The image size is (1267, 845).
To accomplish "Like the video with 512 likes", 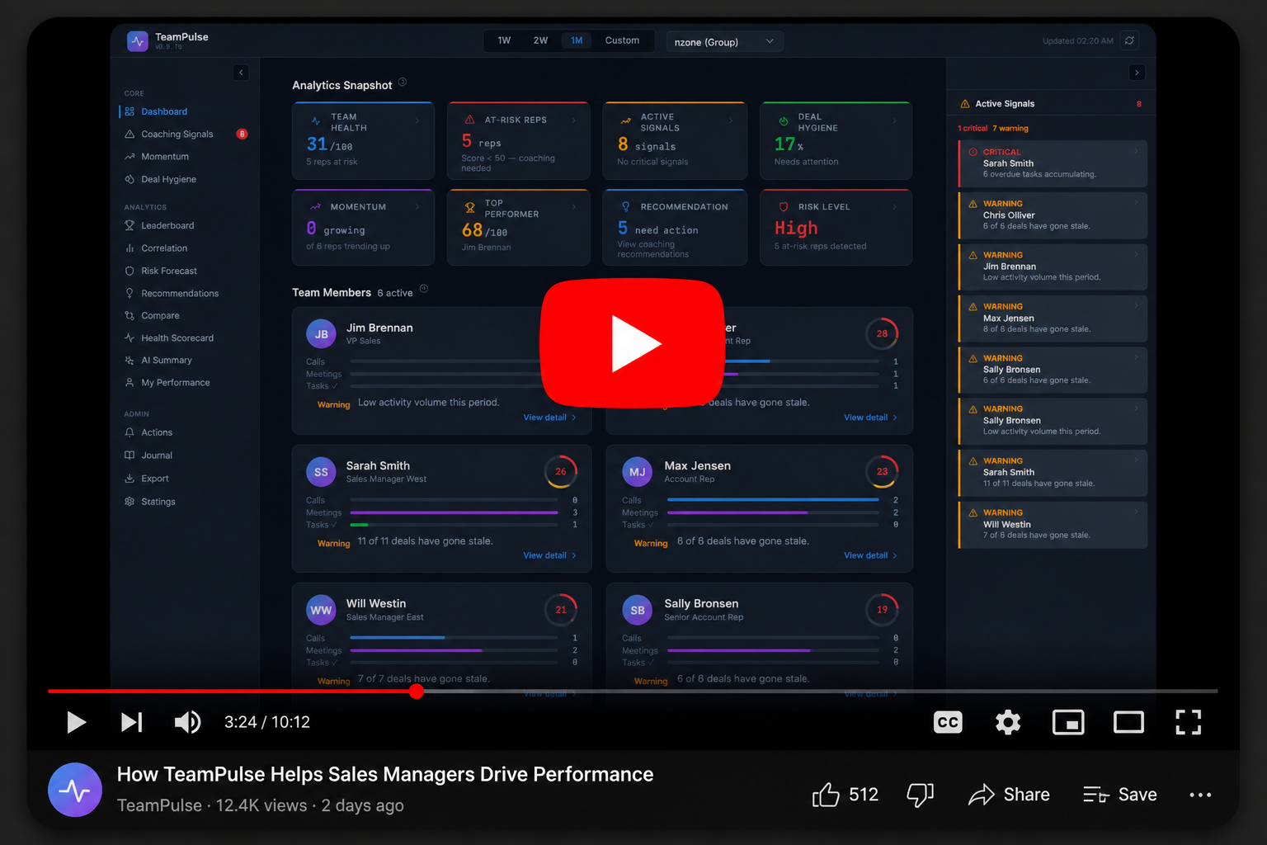I will pyautogui.click(x=845, y=795).
